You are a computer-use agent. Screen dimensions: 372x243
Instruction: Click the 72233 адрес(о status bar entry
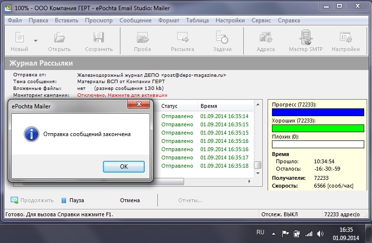[341, 214]
